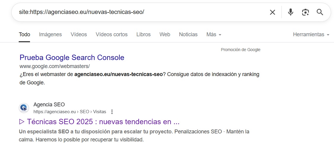Screen dimensions: 334x161
Task: Switch to the Vídeos tab
Action: tap(79, 34)
